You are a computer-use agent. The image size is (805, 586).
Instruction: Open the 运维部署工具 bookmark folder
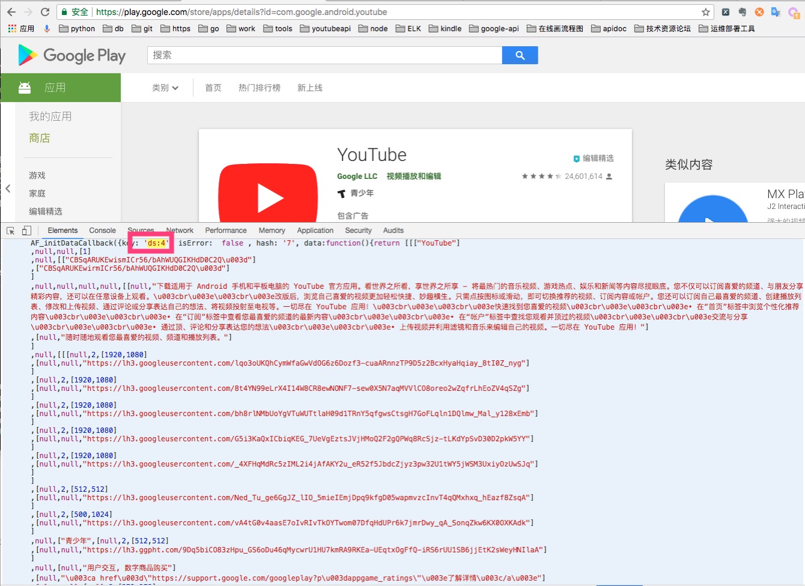(727, 28)
